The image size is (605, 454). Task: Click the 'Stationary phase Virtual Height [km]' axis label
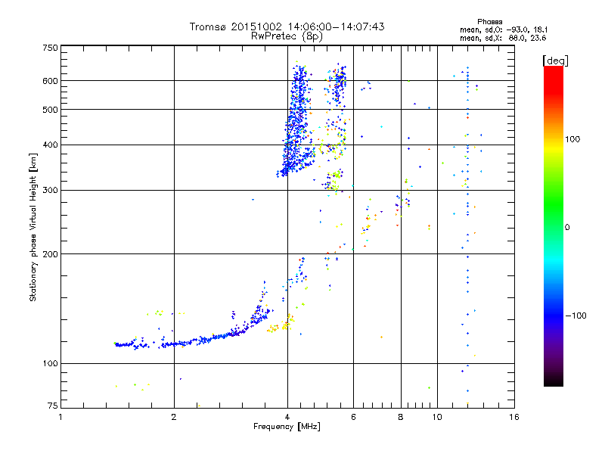(33, 228)
